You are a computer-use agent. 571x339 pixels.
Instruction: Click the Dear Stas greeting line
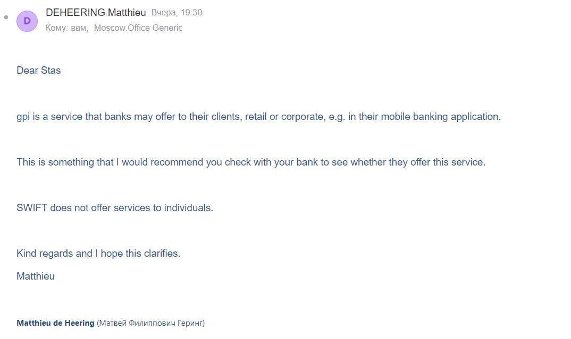[39, 71]
